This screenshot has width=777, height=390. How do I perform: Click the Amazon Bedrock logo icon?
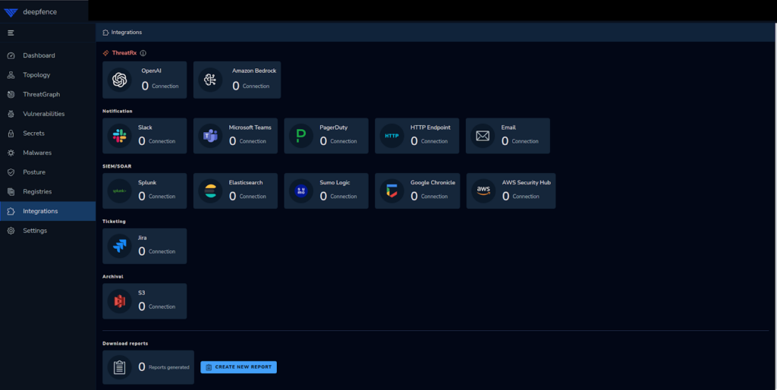[210, 80]
